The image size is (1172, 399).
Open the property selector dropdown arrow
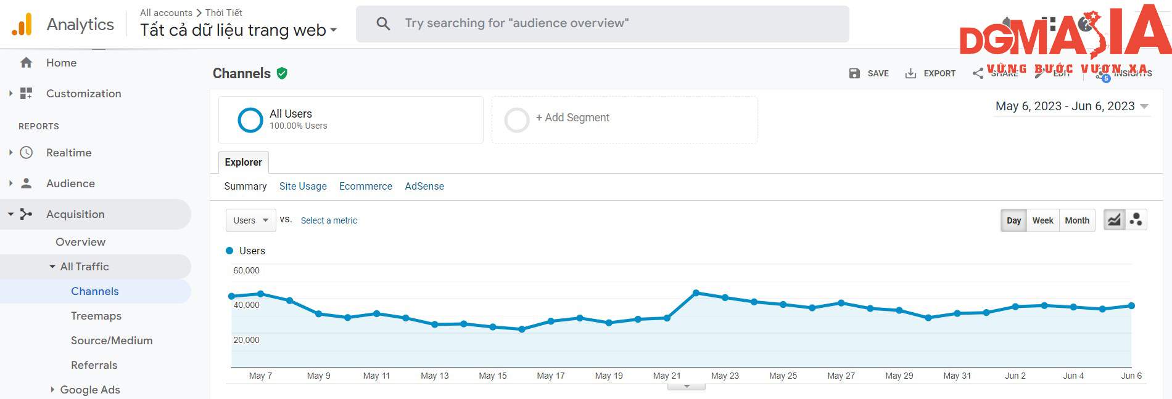tap(334, 30)
